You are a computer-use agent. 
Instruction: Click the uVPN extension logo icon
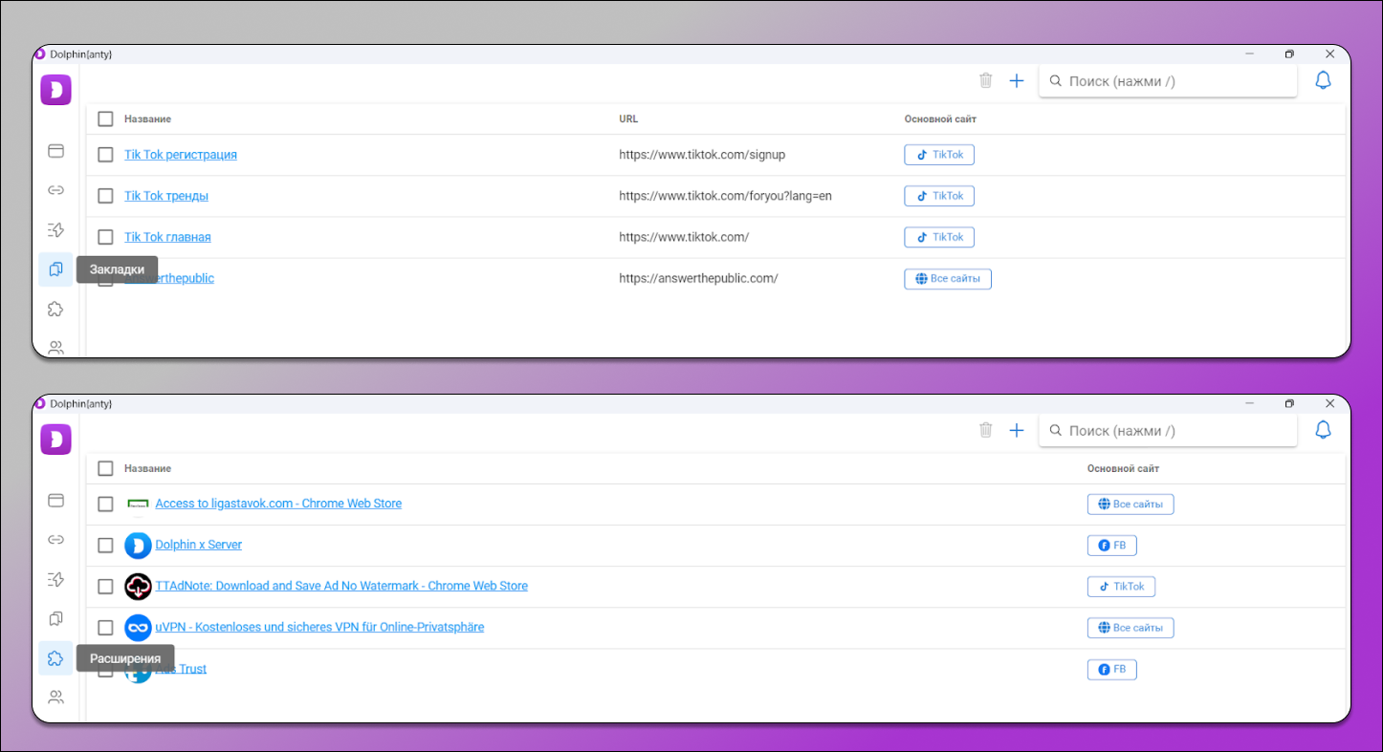[x=138, y=628]
